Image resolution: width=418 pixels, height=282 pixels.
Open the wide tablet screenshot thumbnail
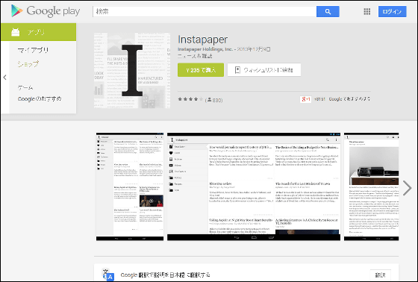[254, 187]
